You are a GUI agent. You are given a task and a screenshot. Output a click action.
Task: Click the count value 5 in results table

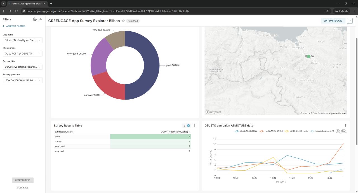click(x=189, y=136)
